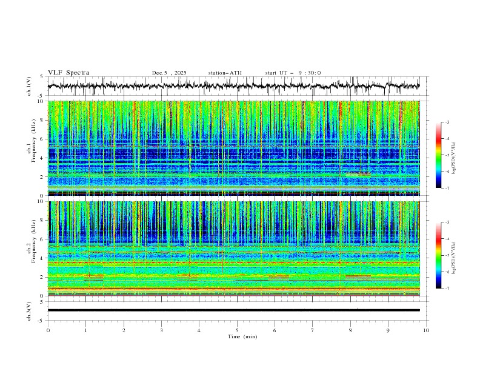Screen dimensions: 480x371
Task: Click the ch.3(V) flat black trace
Action: click(237, 310)
